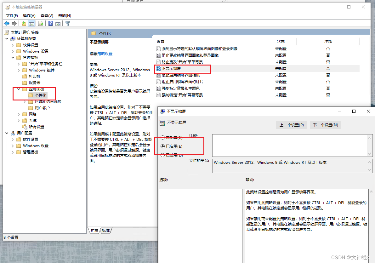
Task: Click the 下一个设置 button
Action: 325,125
